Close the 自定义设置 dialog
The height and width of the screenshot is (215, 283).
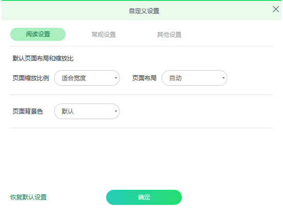tap(276, 9)
